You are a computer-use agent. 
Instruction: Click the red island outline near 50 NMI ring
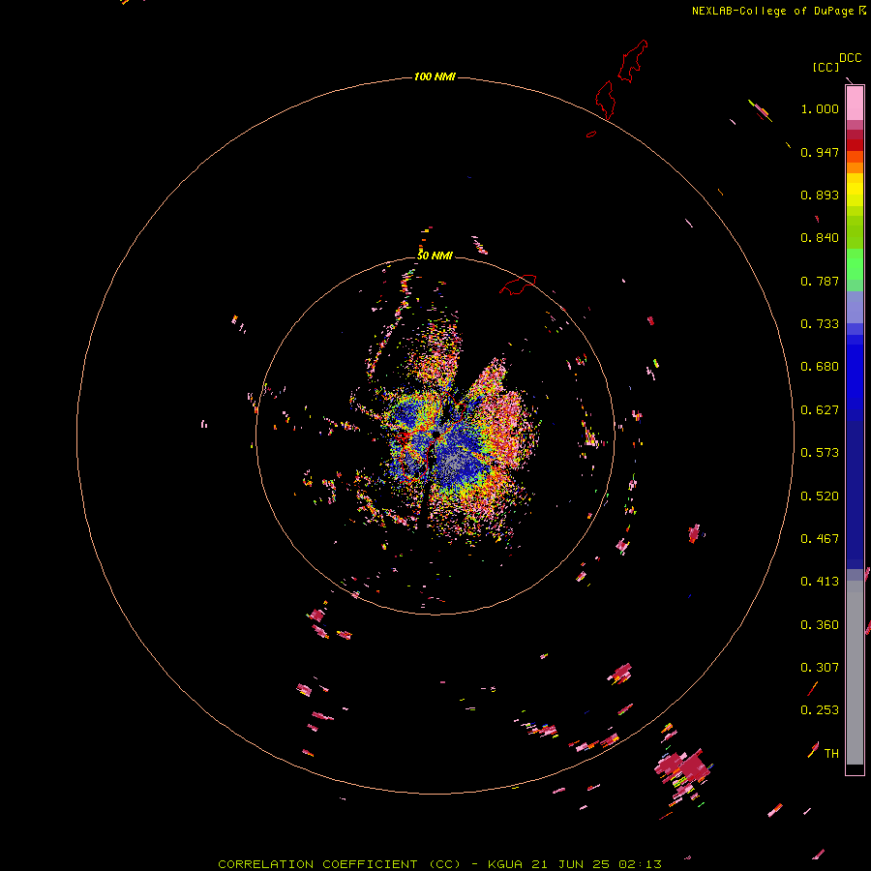click(x=518, y=285)
